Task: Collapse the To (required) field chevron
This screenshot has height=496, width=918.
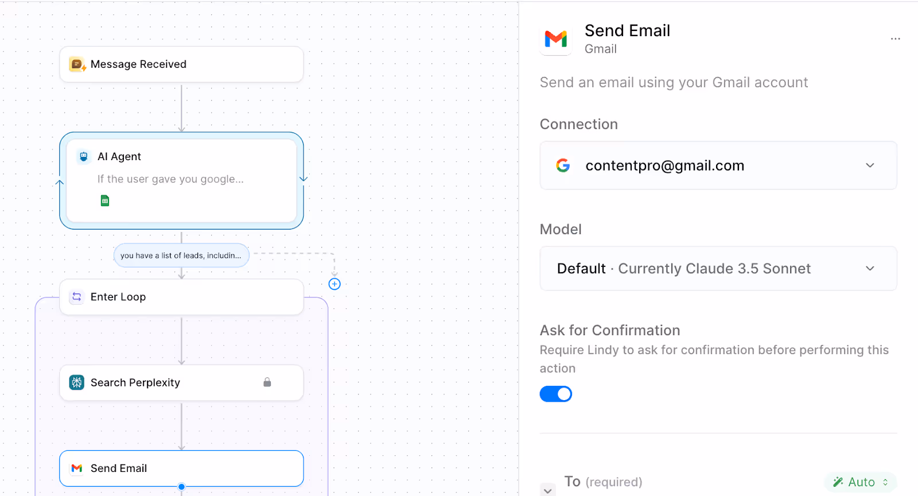Action: pyautogui.click(x=548, y=490)
